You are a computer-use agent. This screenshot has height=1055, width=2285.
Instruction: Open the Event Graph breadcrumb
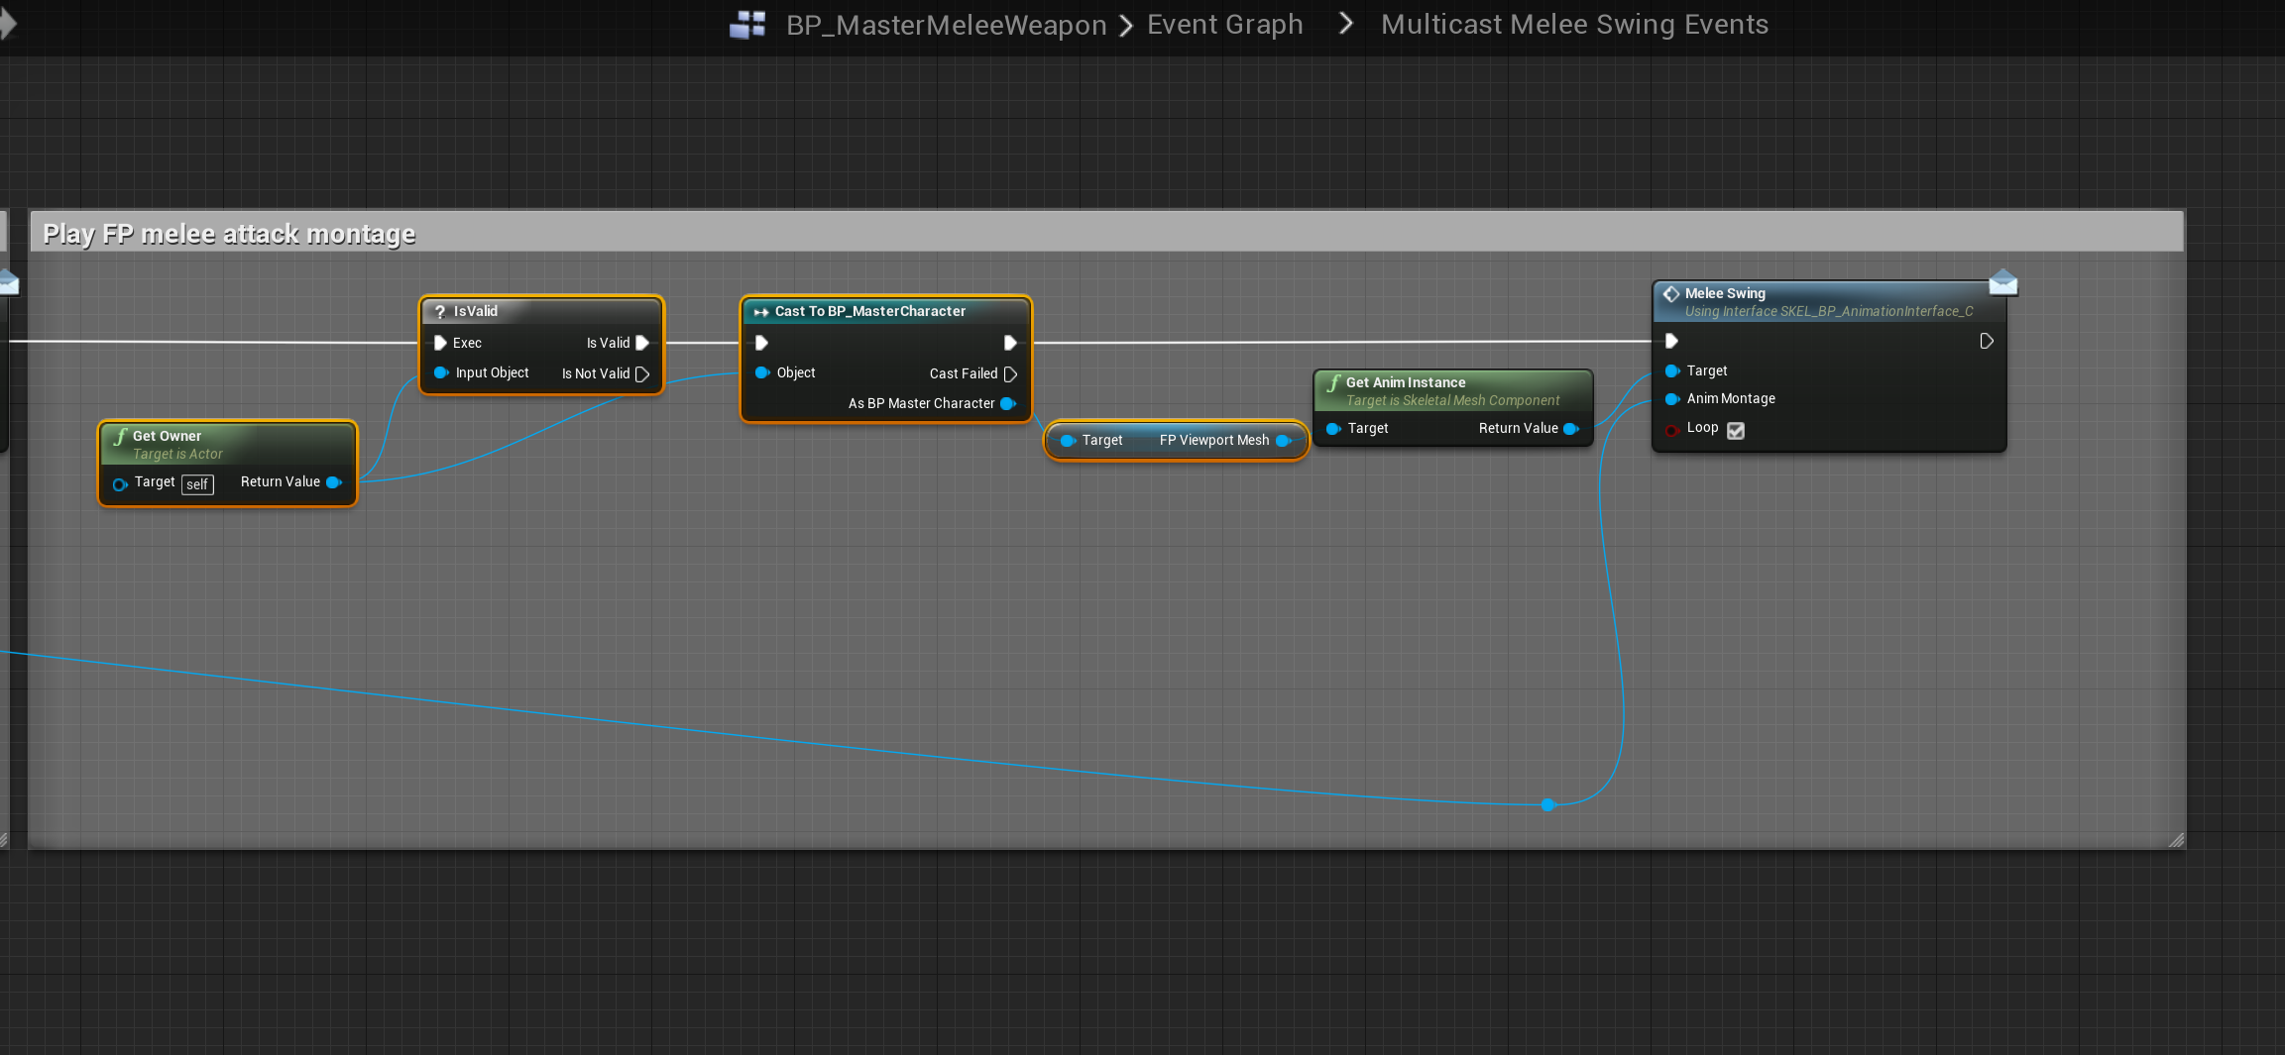tap(1224, 25)
